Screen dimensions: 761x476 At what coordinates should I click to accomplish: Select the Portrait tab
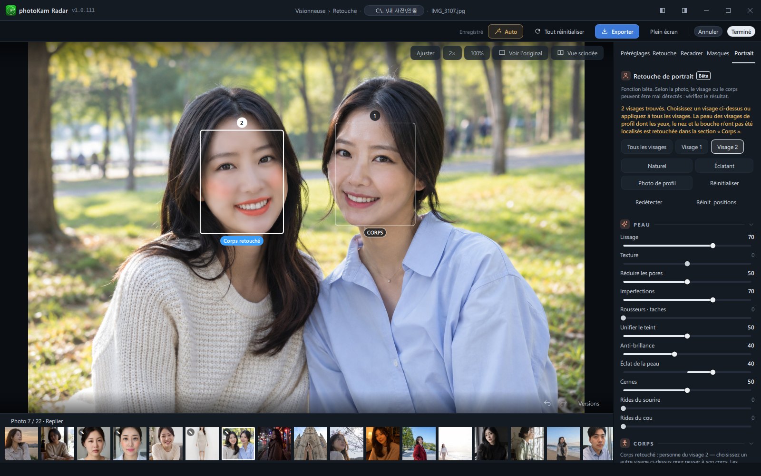(x=744, y=53)
